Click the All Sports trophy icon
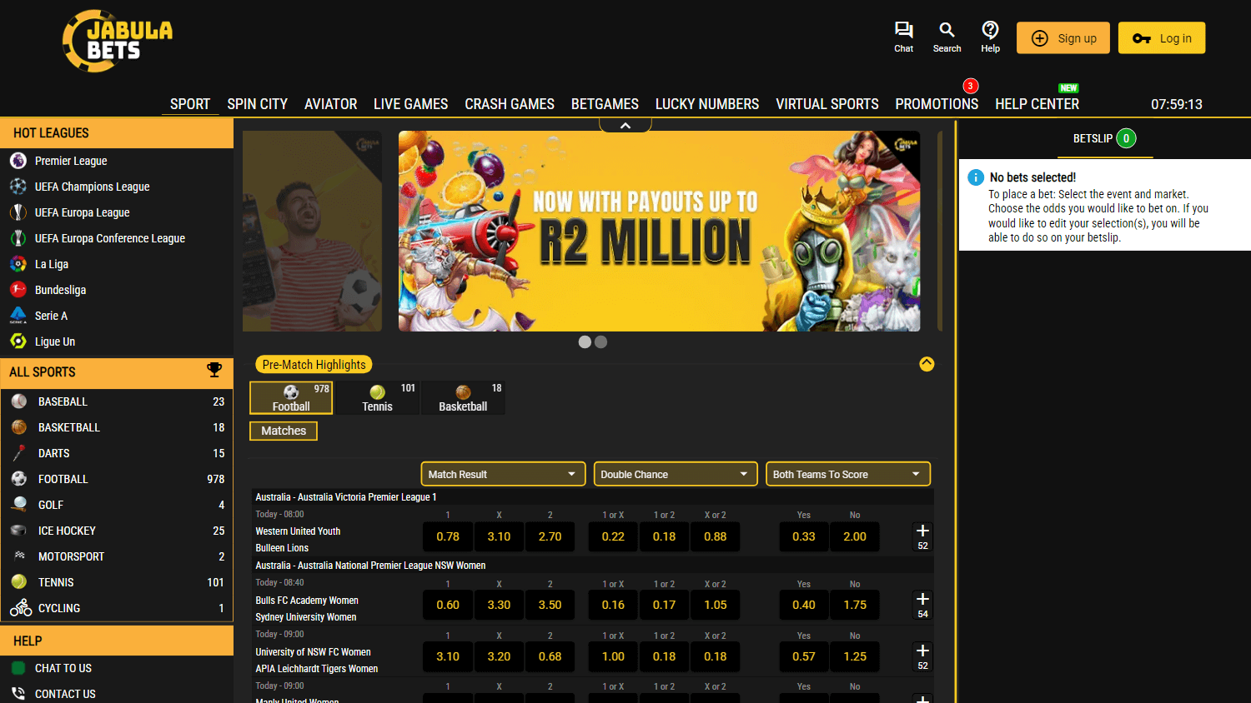The image size is (1251, 703). click(214, 370)
